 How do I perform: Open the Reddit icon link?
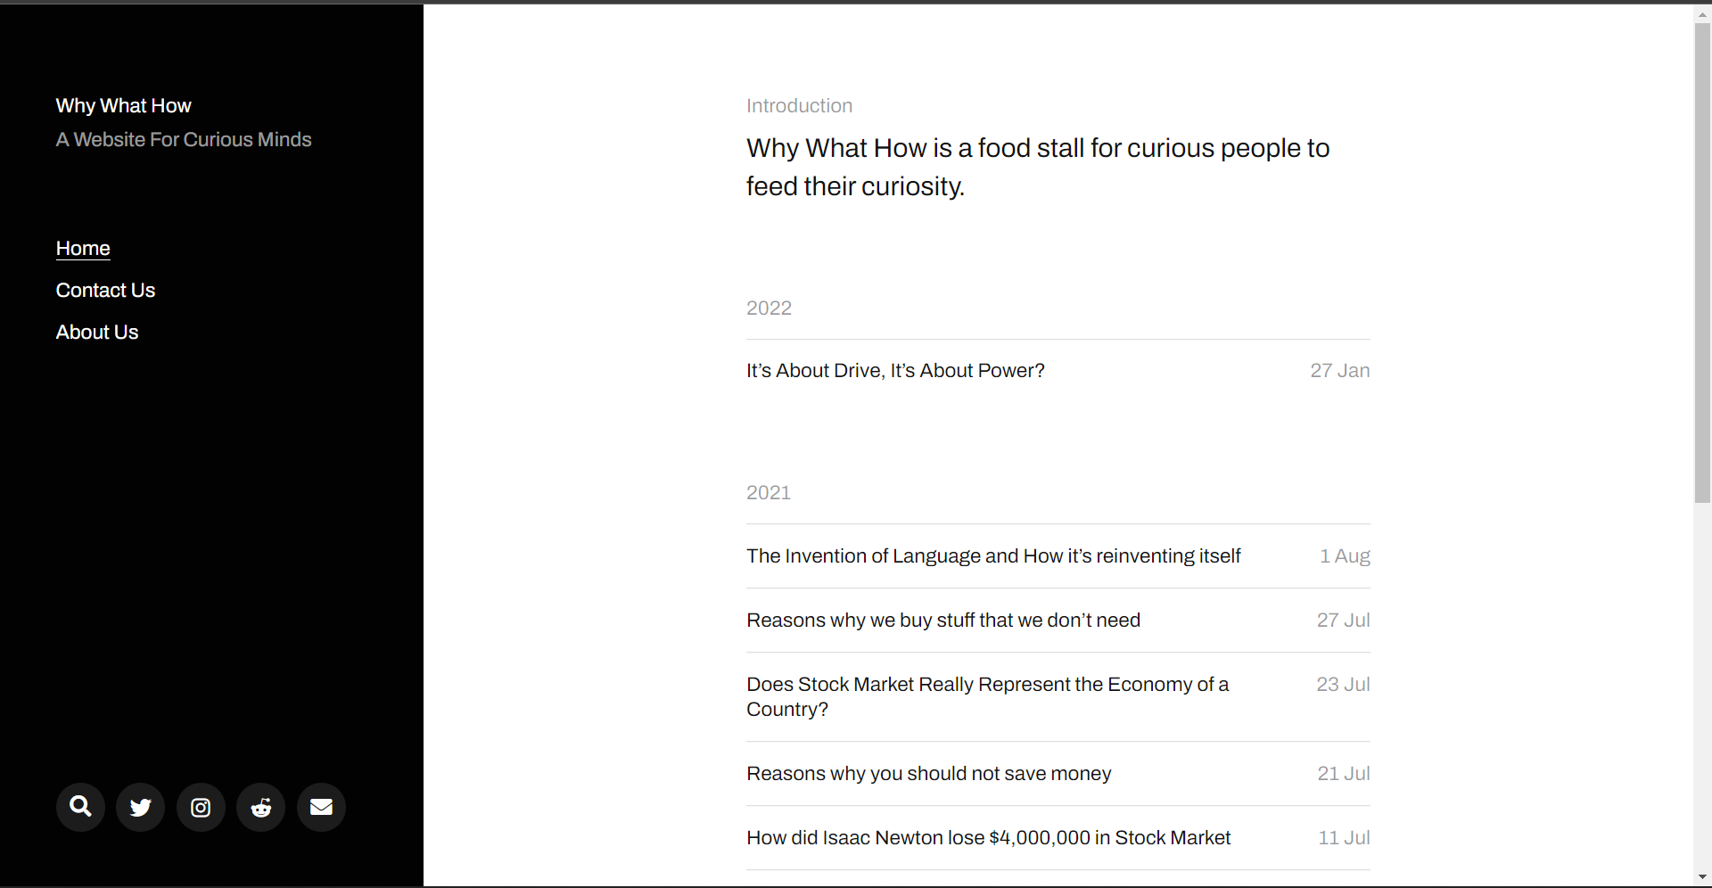click(261, 807)
